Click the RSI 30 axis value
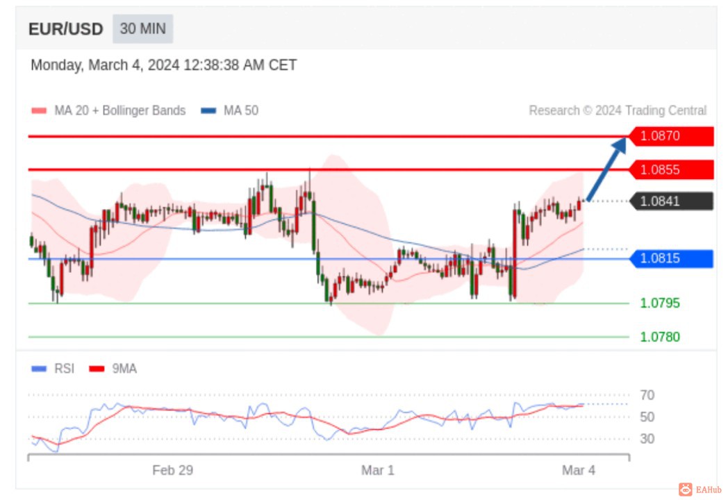Image resolution: width=728 pixels, height=500 pixels. click(647, 439)
